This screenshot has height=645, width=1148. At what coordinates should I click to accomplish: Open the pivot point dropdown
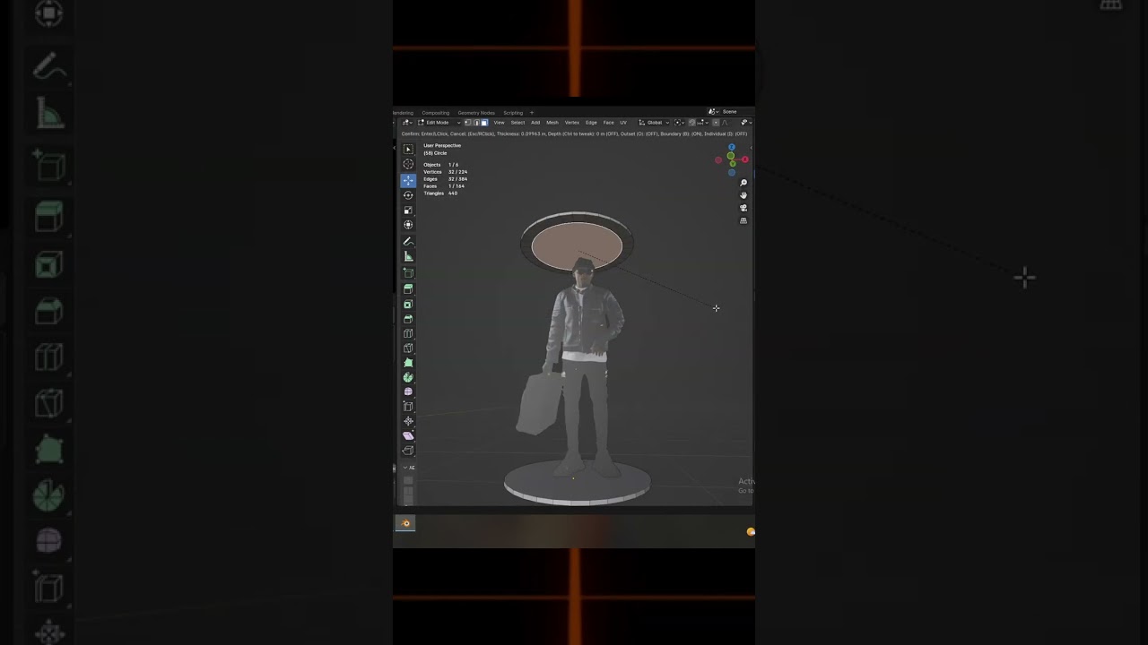(679, 123)
